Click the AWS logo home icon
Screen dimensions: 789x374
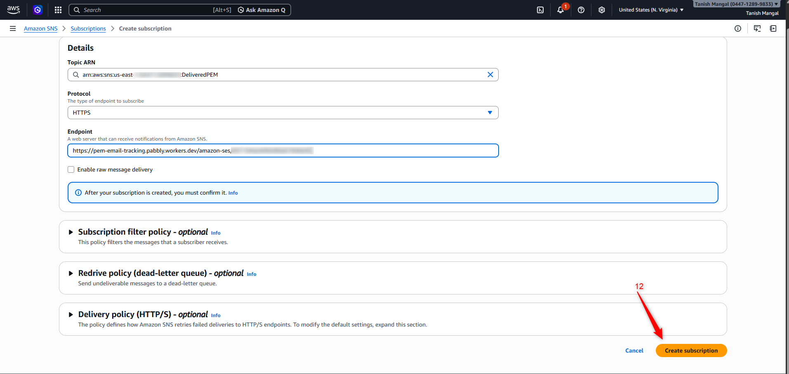(x=13, y=10)
